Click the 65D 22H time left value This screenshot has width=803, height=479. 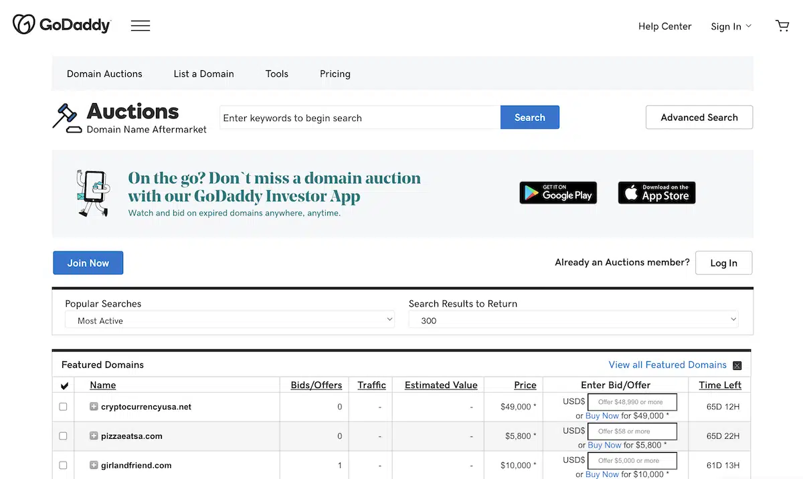point(723,436)
